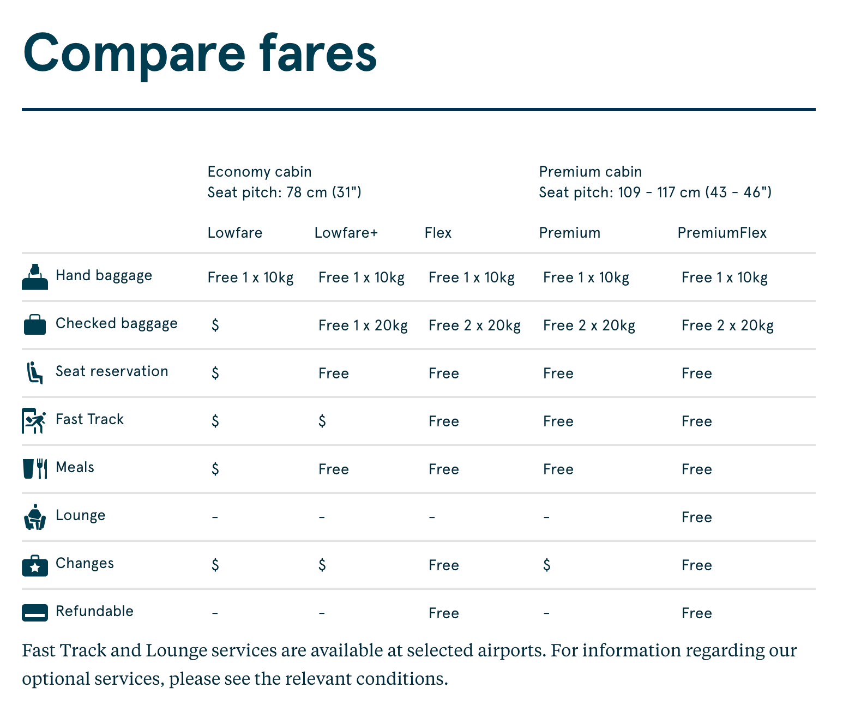Select the Lowfare+ column header
Viewport: 843px width, 712px height.
click(x=346, y=233)
